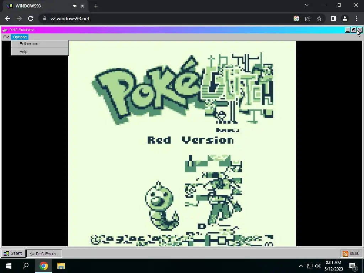Open the network status tray icon
The width and height of the screenshot is (364, 273).
click(x=310, y=266)
